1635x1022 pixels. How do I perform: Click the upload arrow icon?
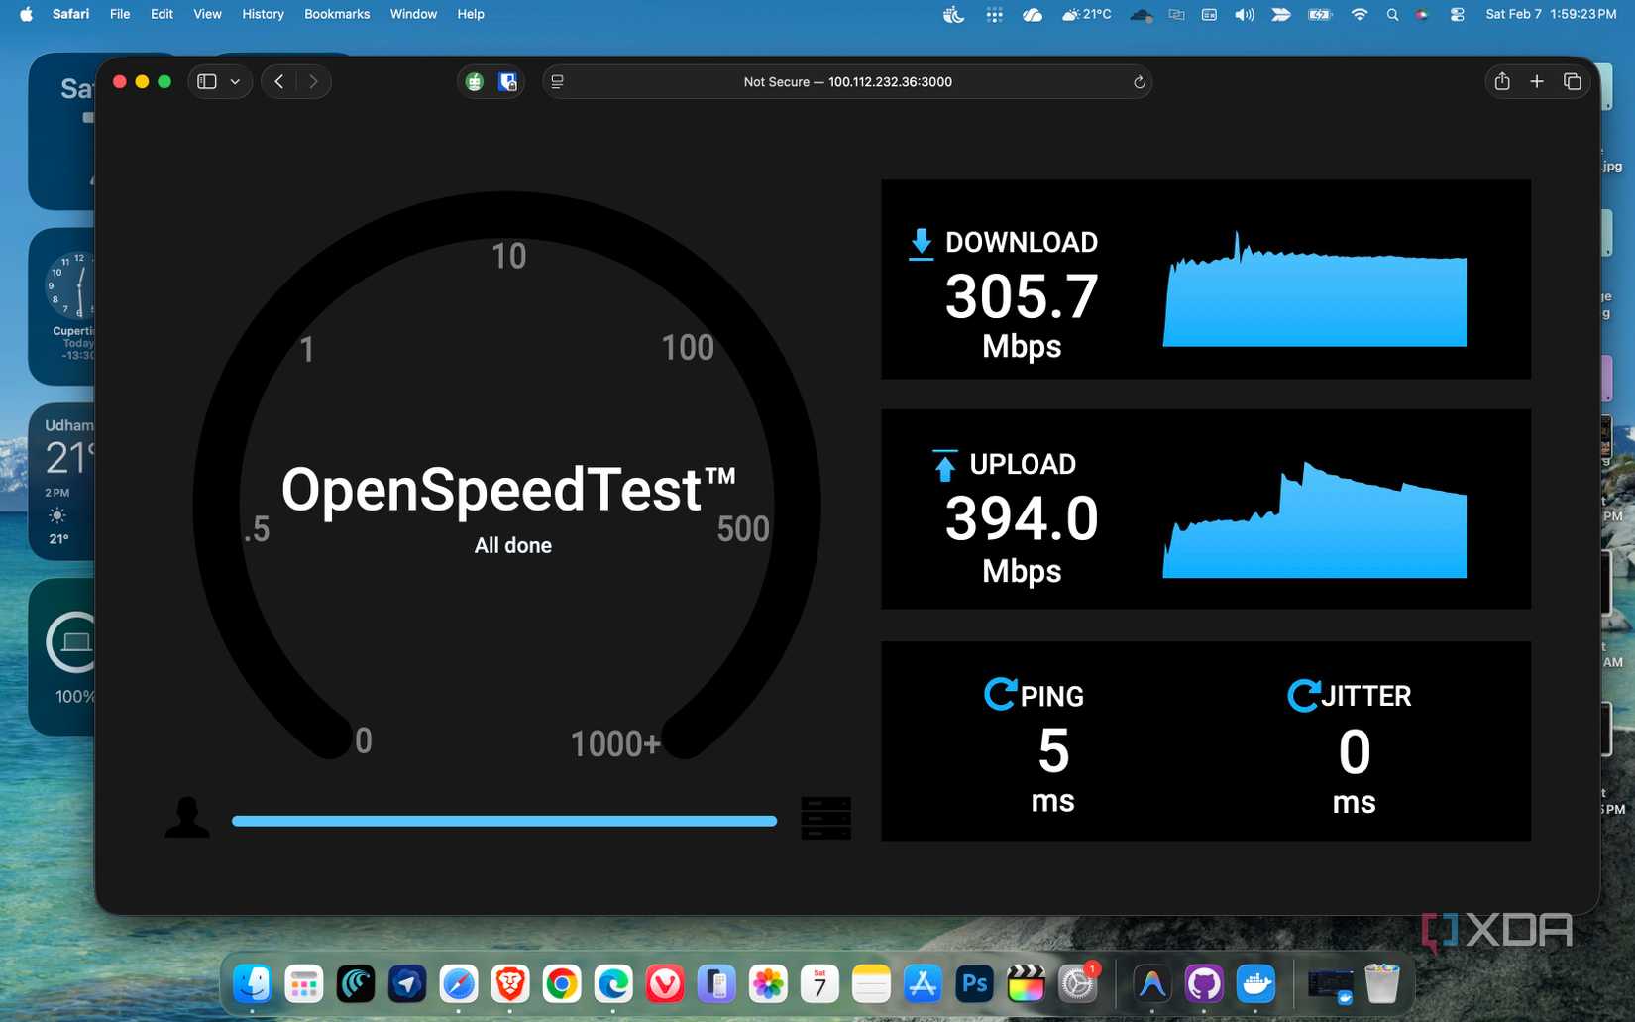point(945,465)
